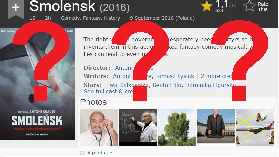
Task: Expand the 2 more credits link
Action: click(217, 76)
